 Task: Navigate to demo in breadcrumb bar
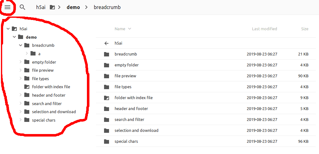click(x=73, y=7)
